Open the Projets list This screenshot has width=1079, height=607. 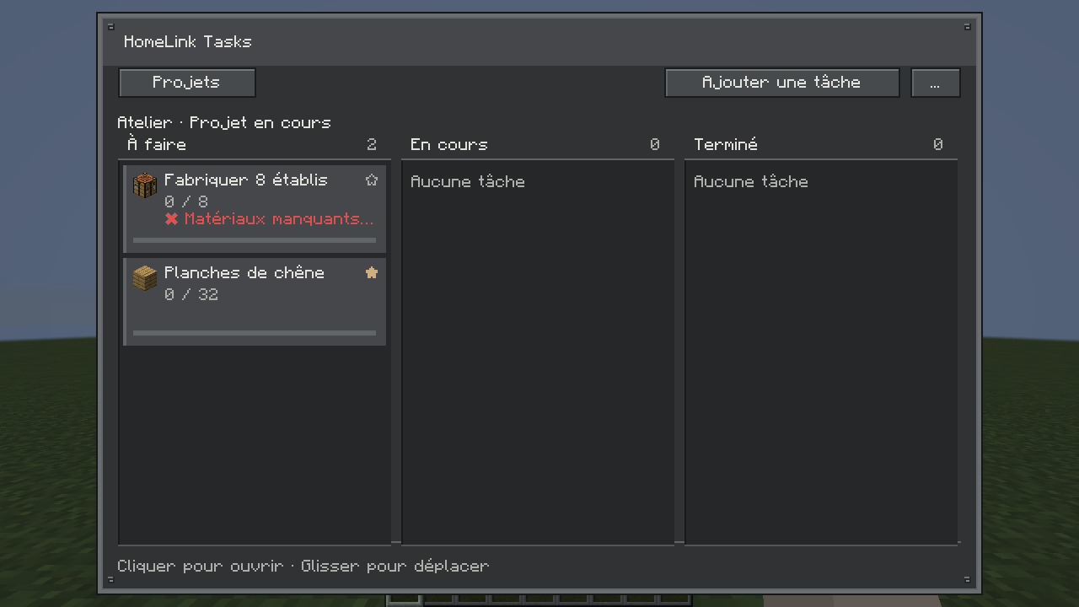[x=187, y=83]
